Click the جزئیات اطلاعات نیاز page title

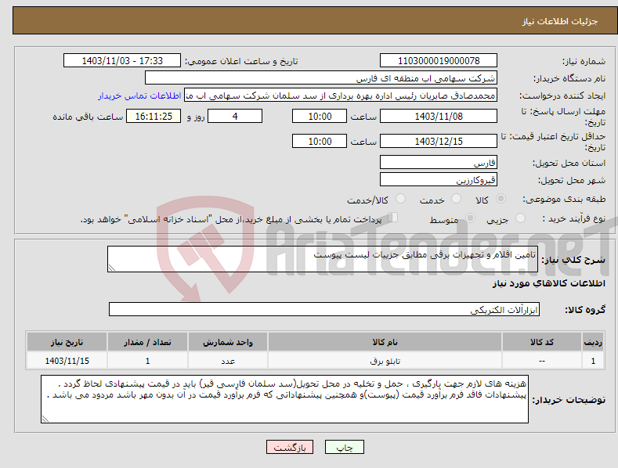point(560,21)
